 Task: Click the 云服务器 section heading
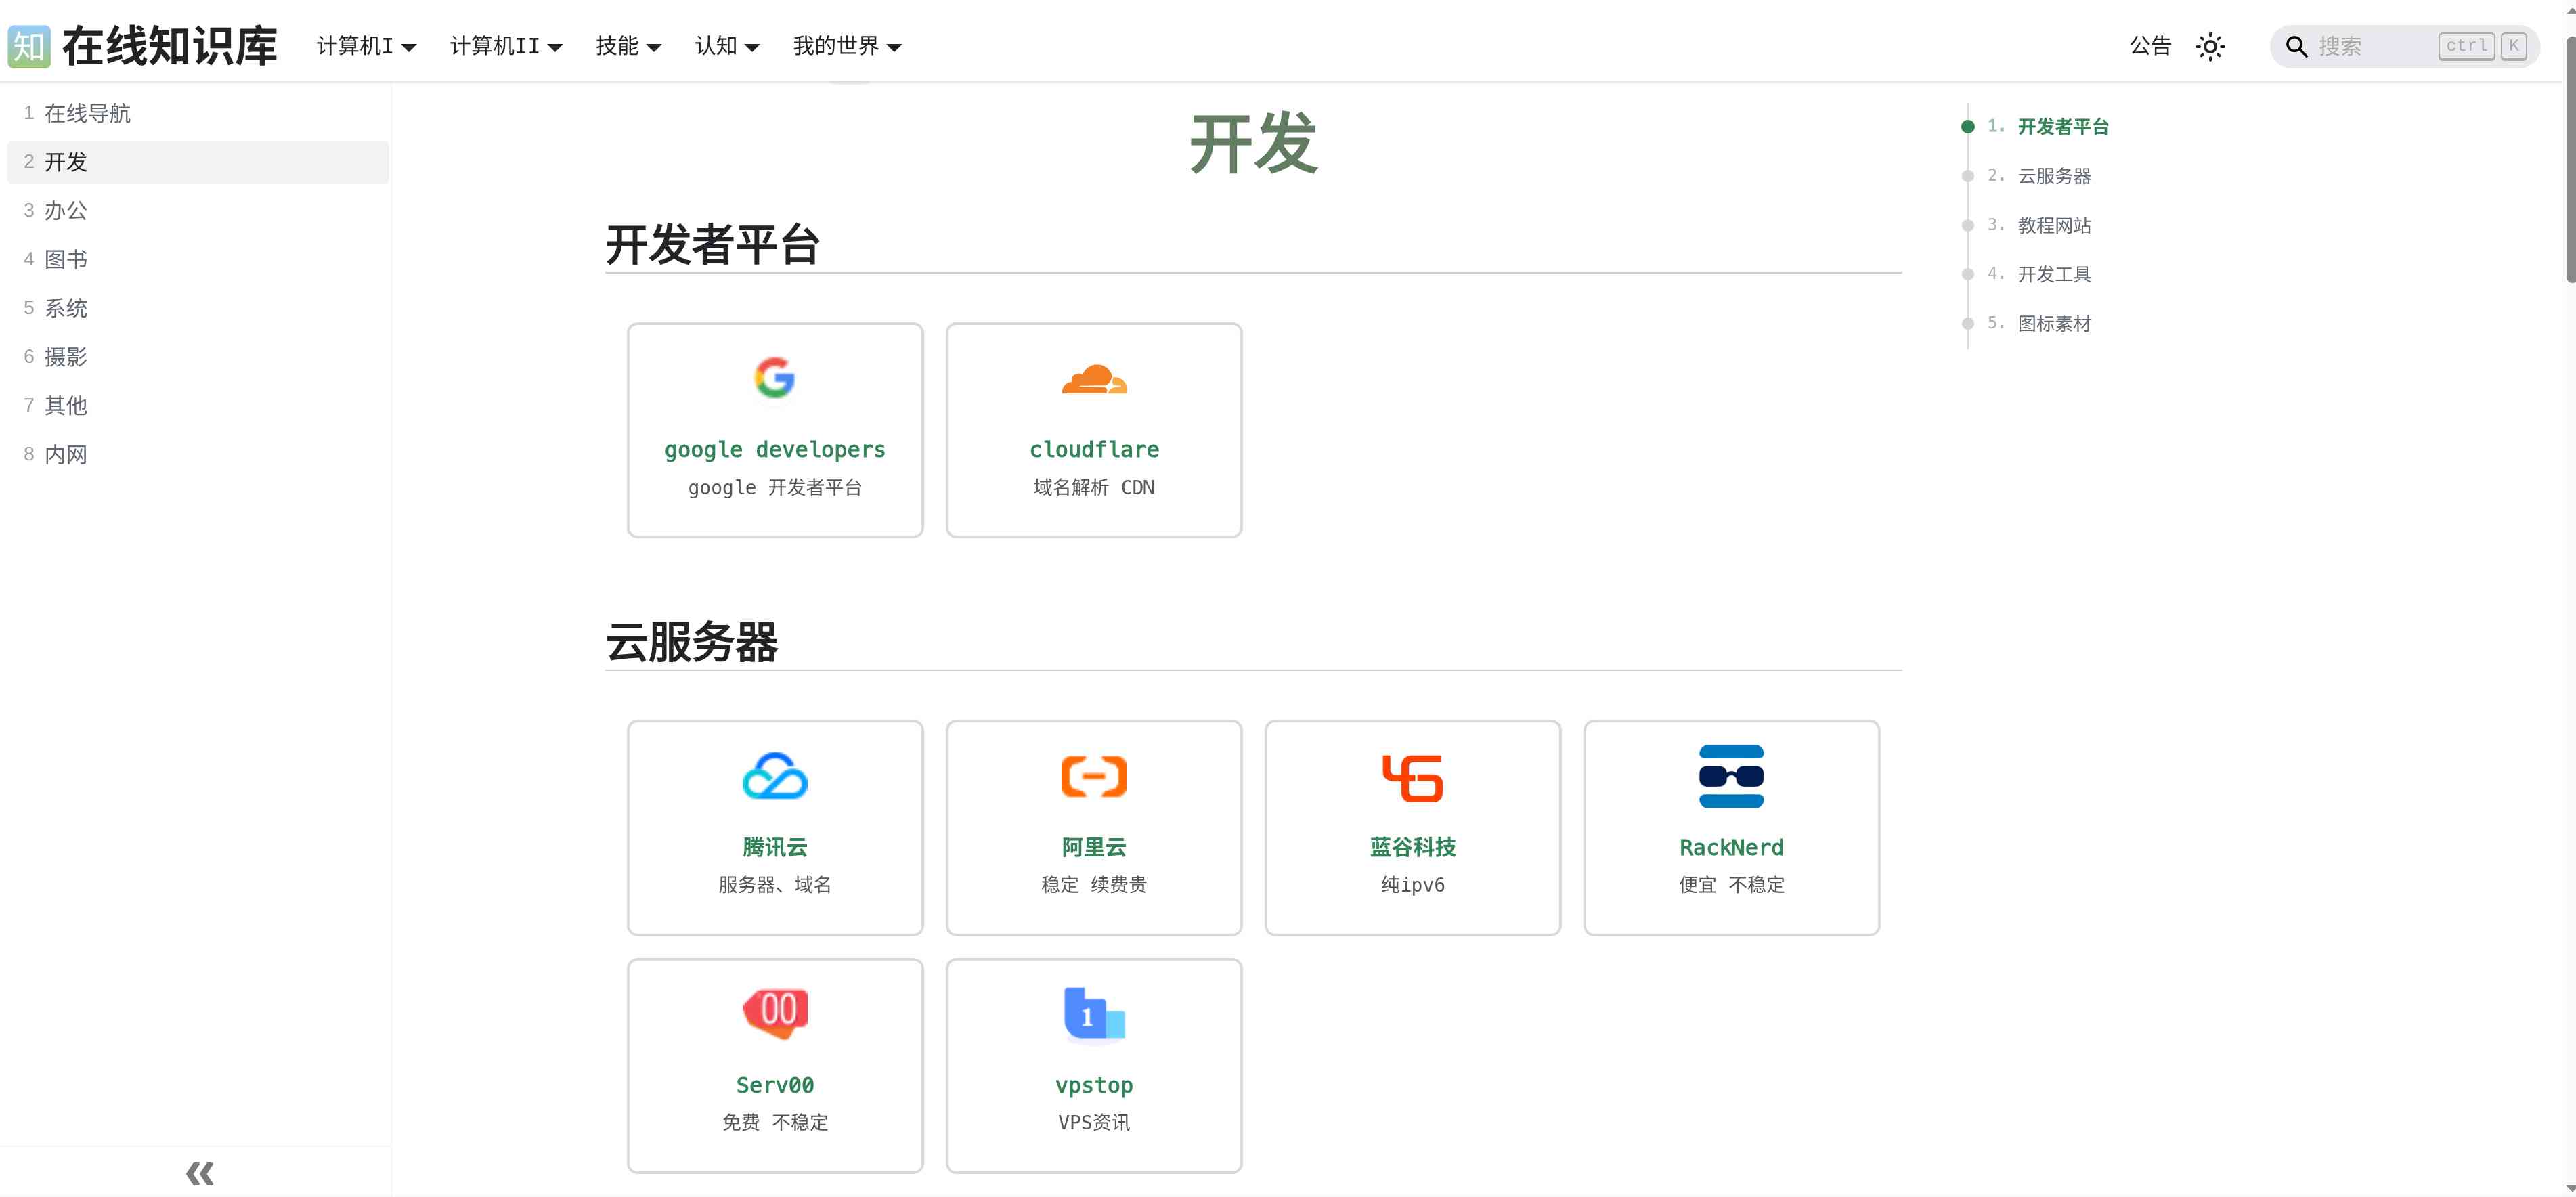(692, 642)
